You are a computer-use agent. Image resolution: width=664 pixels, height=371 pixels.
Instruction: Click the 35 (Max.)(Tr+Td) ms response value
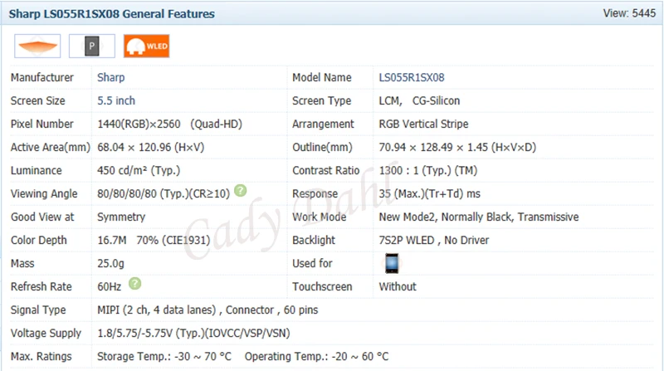tap(429, 194)
